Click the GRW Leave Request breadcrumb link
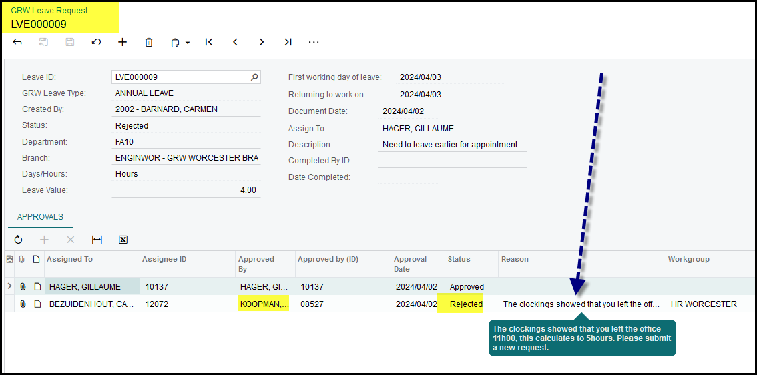 pyautogui.click(x=49, y=11)
